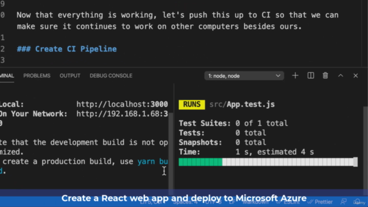Click the src/App.test.js file path
Screen dimensions: 368x207
(242, 105)
